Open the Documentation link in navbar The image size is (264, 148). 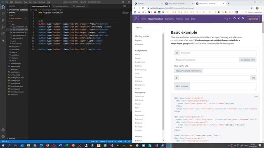156,19
